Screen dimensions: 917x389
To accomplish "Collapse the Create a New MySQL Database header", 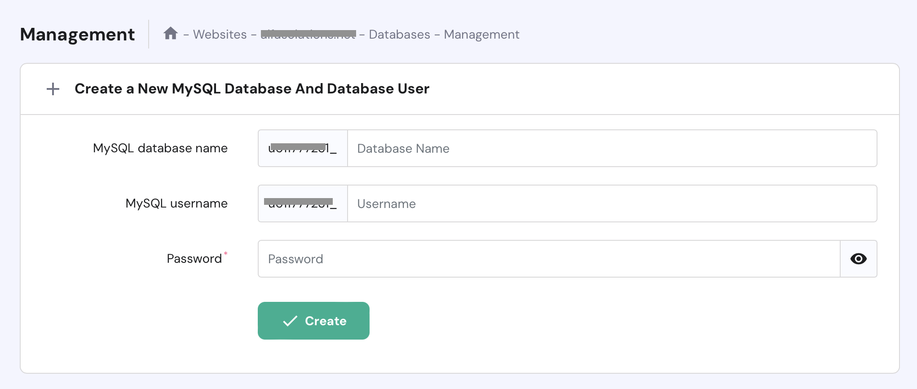I will tap(251, 89).
